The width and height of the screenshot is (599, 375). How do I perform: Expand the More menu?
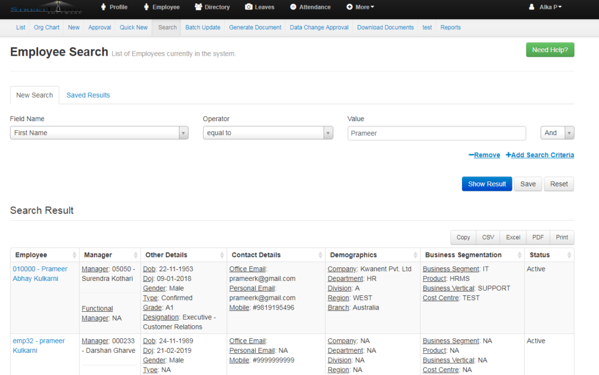point(359,7)
